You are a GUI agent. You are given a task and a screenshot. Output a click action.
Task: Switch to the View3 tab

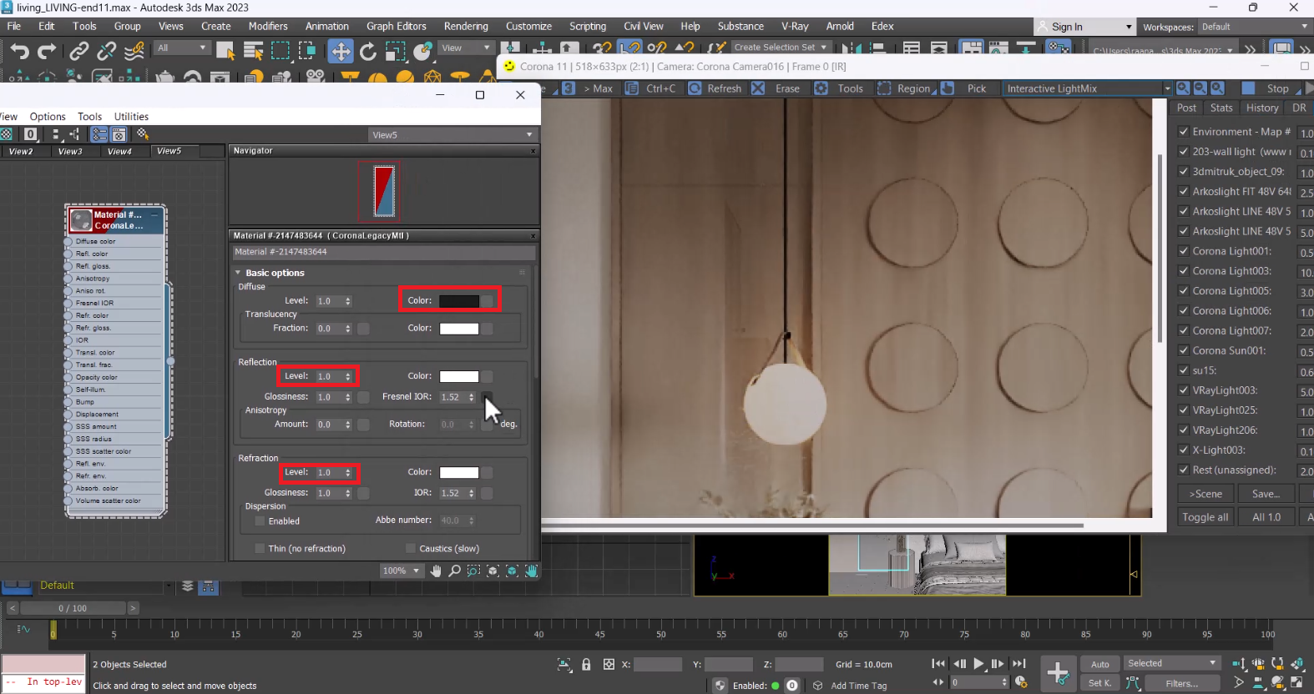(70, 152)
